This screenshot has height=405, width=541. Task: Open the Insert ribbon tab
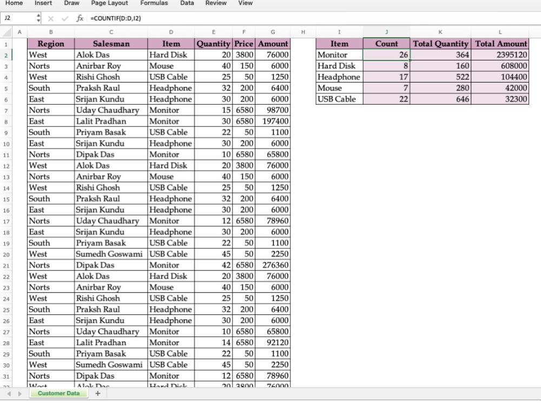pos(43,3)
